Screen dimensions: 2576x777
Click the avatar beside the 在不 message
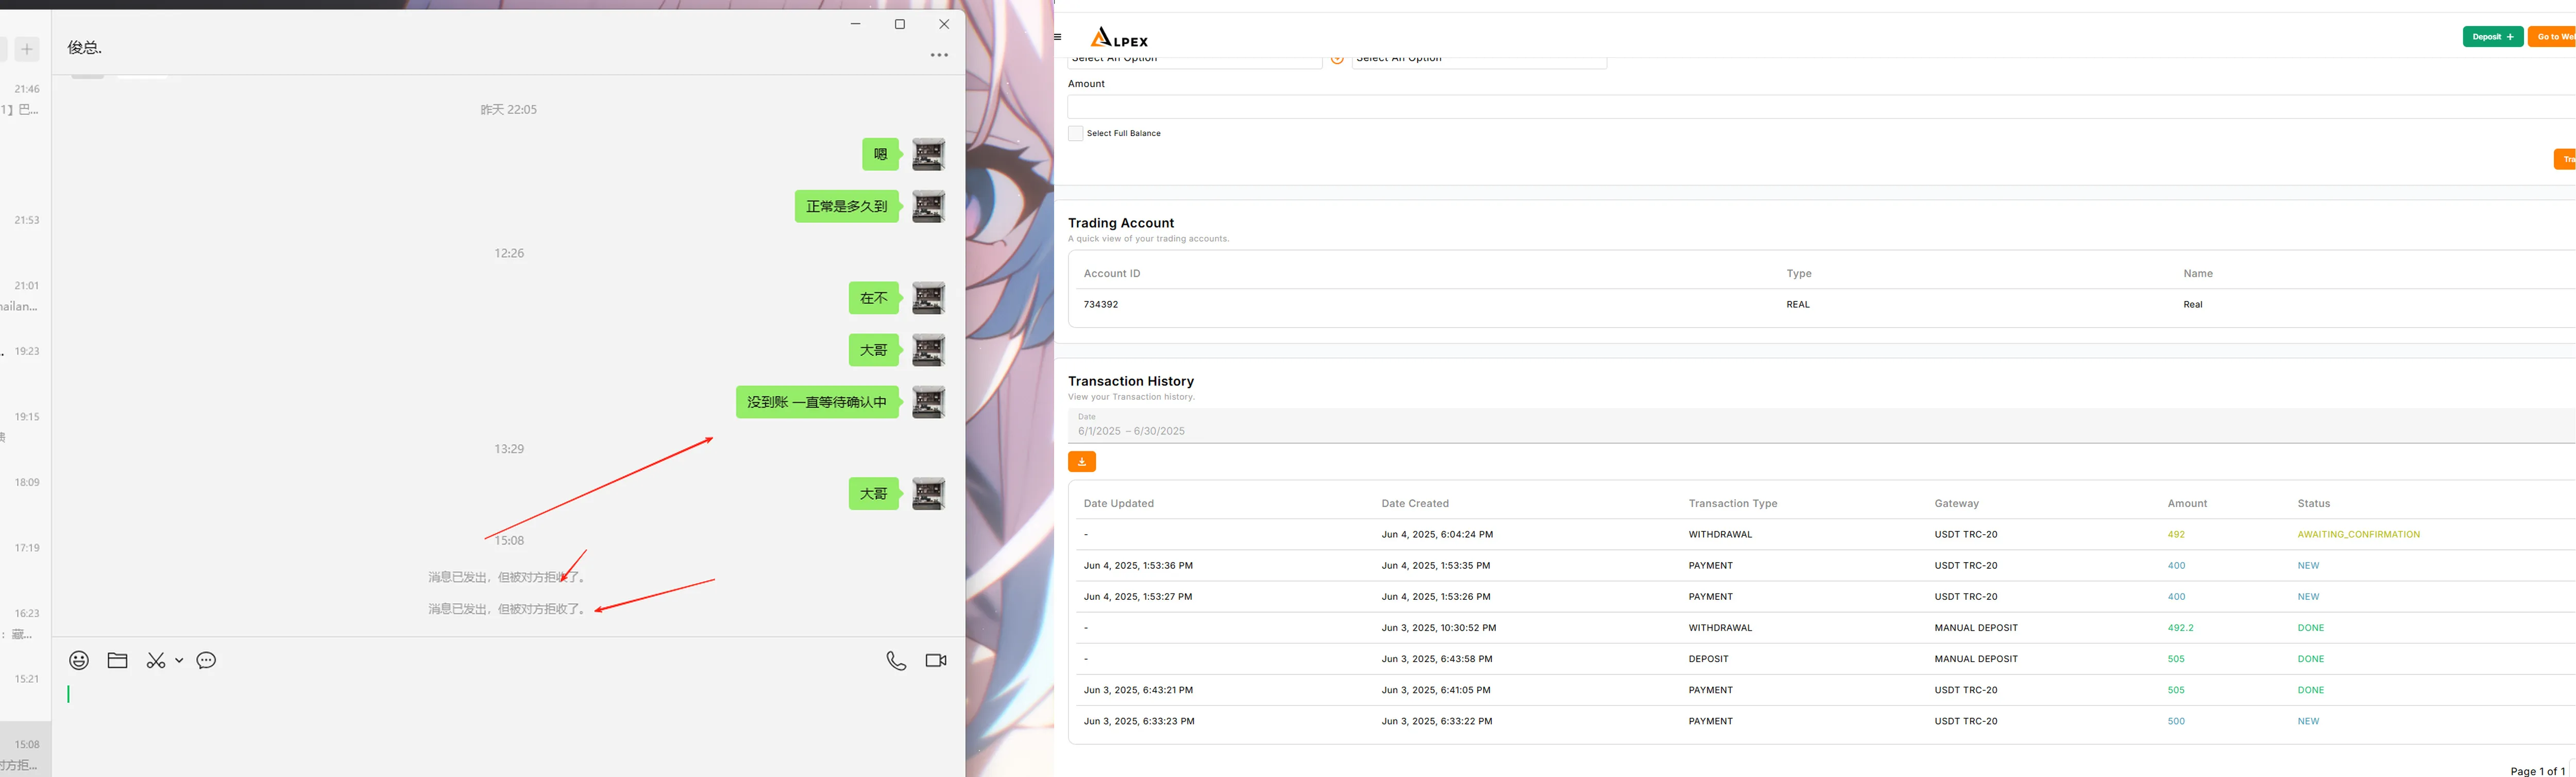pos(929,298)
